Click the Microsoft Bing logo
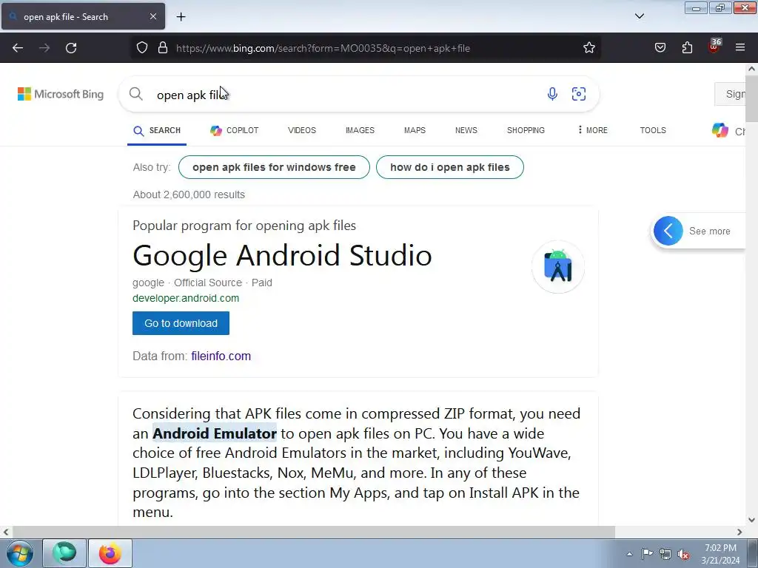The height and width of the screenshot is (568, 758). click(61, 94)
